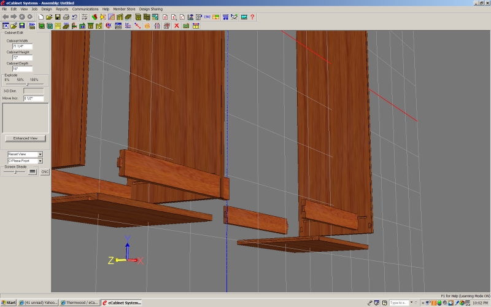
Task: Click the light bulb lighting icon
Action: point(102,17)
